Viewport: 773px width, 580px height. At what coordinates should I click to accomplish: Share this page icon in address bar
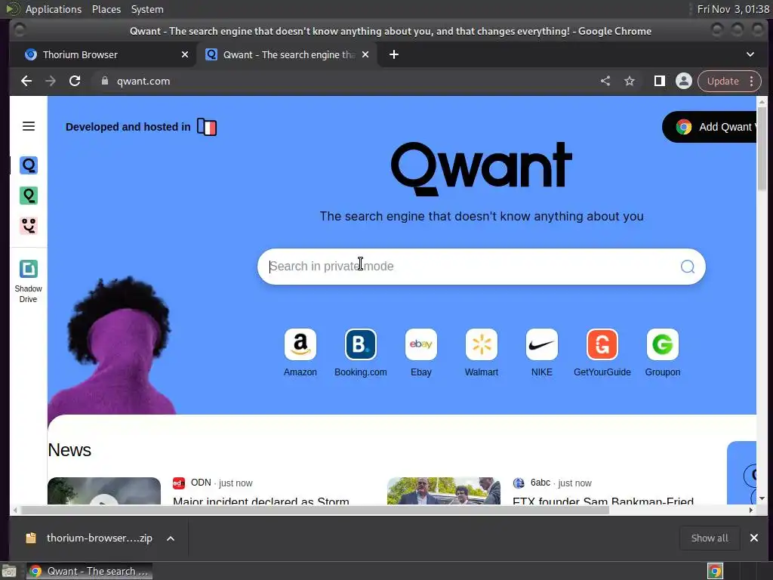point(605,81)
